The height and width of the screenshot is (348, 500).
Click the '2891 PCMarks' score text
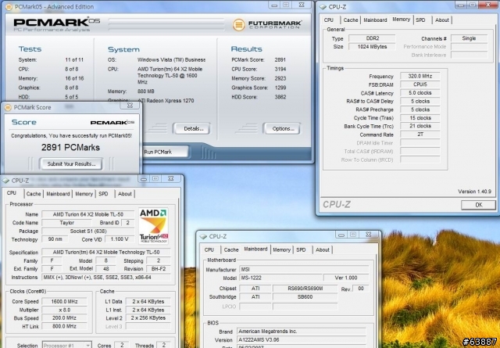[x=70, y=147]
